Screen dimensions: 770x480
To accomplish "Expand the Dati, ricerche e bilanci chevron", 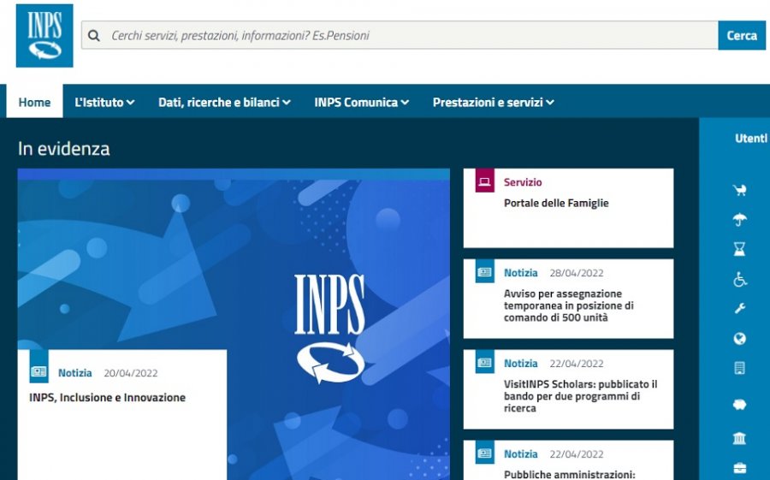I will point(287,102).
